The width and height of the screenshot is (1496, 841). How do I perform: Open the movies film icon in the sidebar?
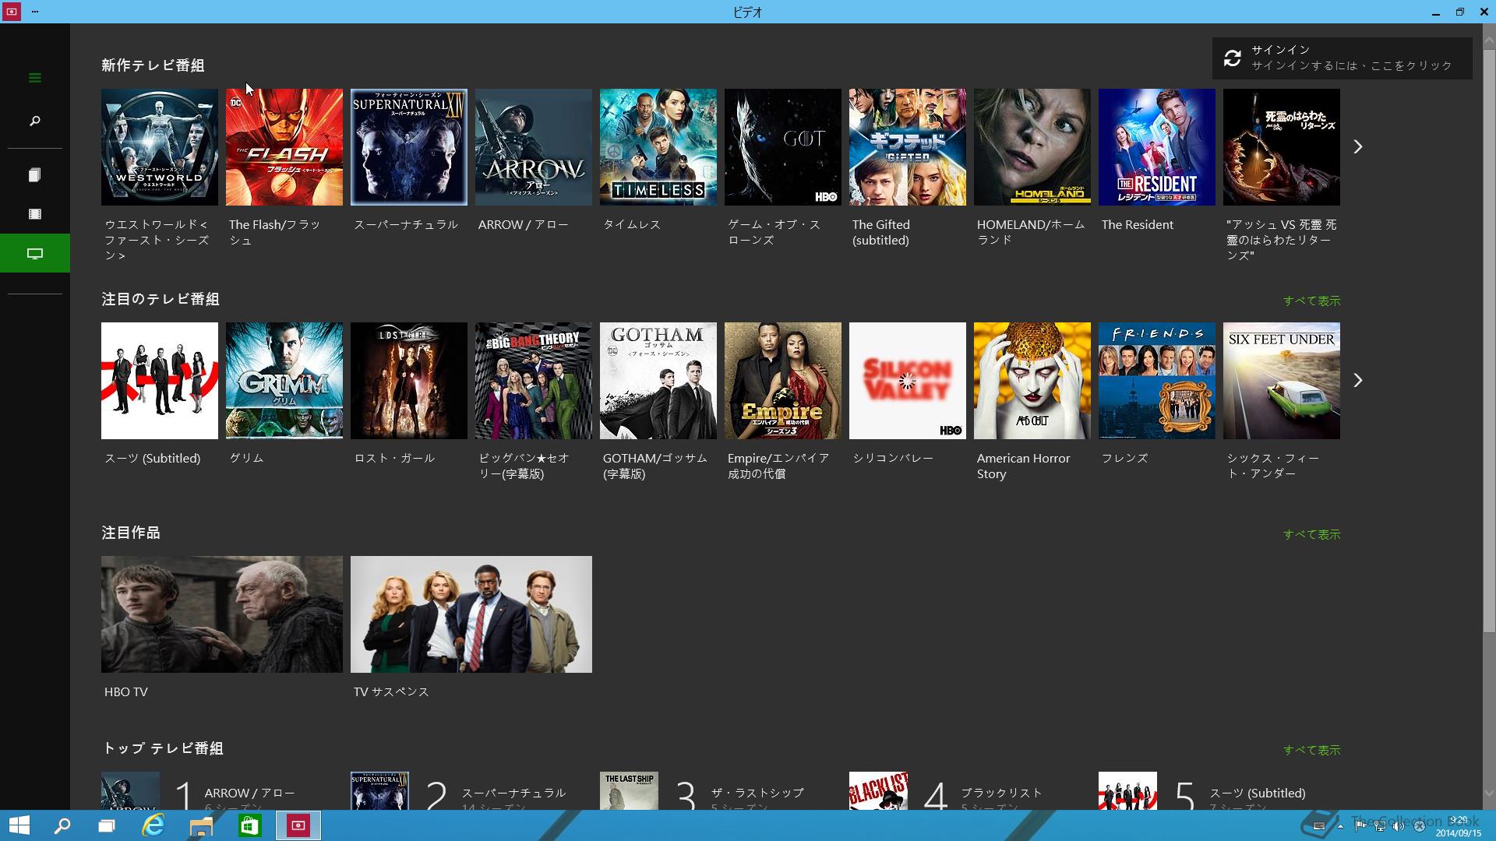34,214
